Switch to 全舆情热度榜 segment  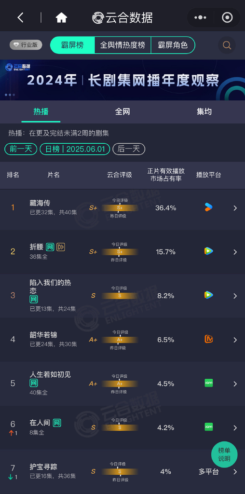tap(123, 45)
